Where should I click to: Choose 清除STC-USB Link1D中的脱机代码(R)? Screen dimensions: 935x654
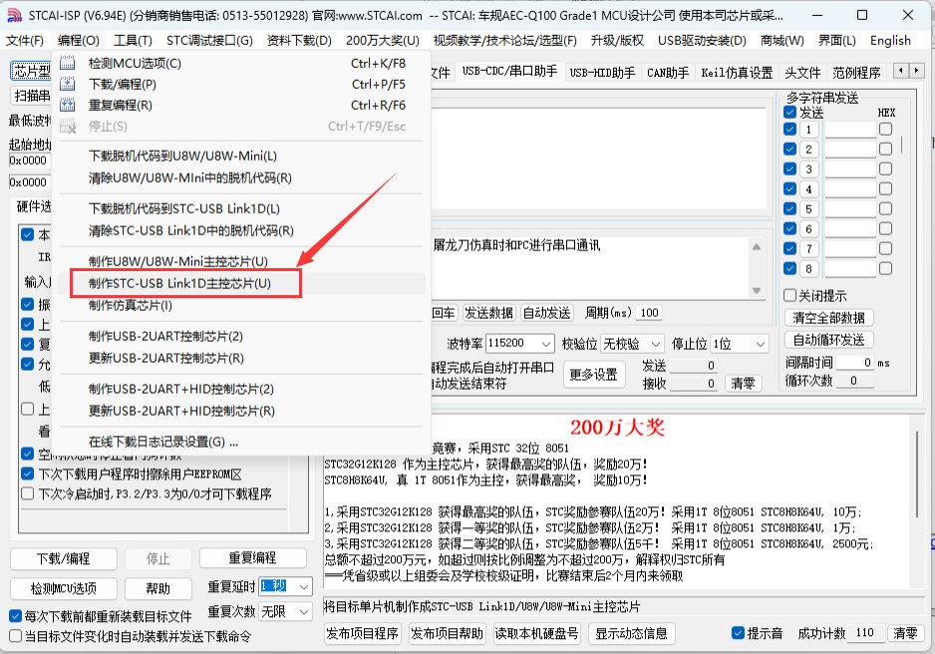point(241,230)
